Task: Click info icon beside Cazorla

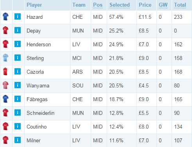Action: point(18,71)
